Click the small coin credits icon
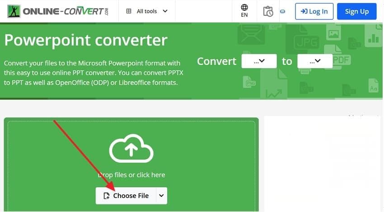Screen dimensions: 384x212 282,11
